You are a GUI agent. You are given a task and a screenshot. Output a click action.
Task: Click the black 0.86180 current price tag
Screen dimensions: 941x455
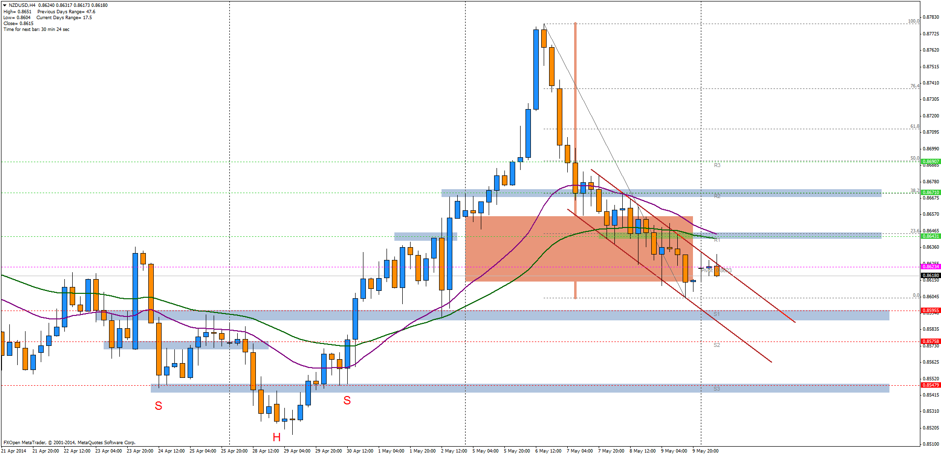[x=930, y=276]
